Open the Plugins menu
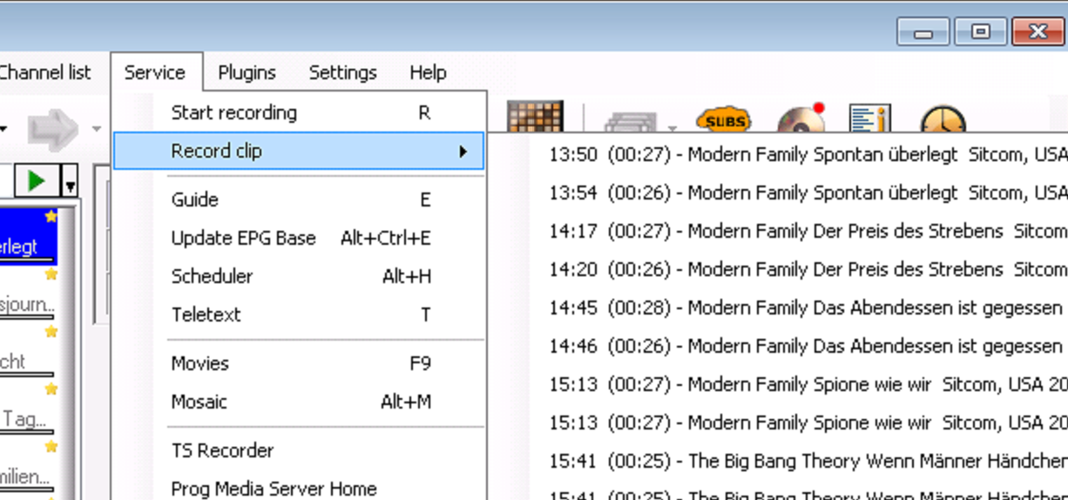1068x500 pixels. 247,72
